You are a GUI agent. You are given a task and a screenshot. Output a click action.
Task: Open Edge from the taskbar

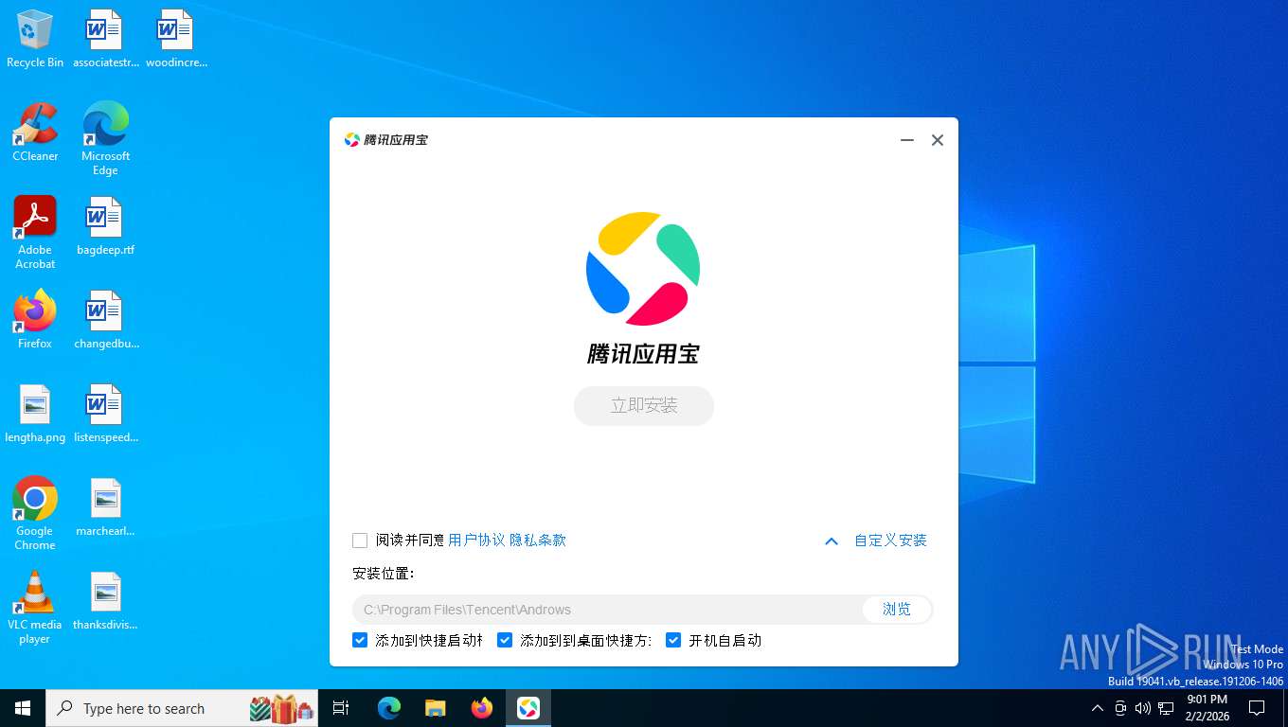[389, 708]
